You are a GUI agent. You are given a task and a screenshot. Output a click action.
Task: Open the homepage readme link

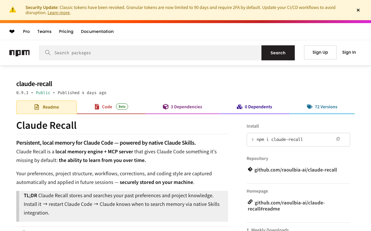[x=286, y=206]
